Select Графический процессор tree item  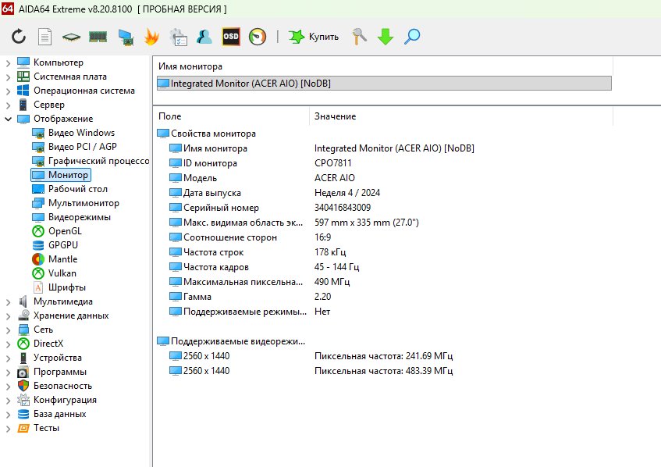[x=91, y=161]
